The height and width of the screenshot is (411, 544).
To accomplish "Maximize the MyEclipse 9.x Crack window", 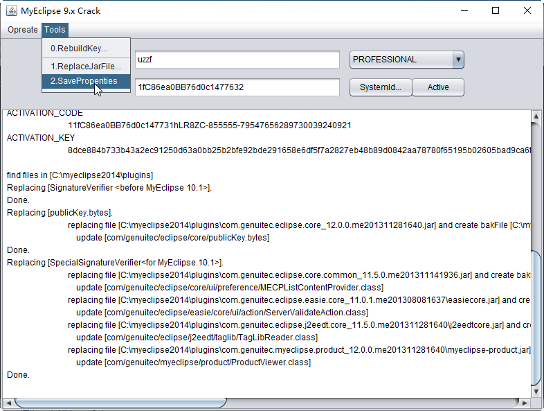I will (x=496, y=10).
